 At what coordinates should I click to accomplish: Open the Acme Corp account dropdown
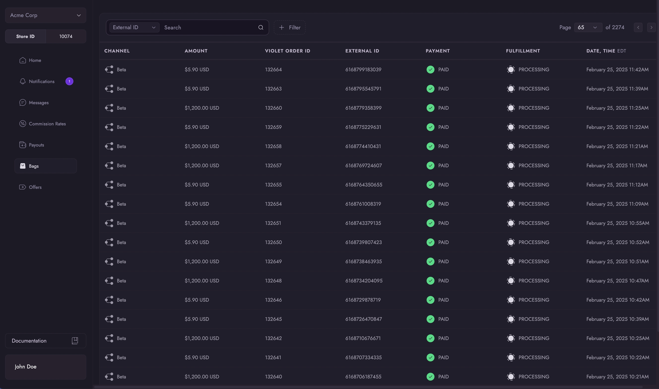[x=45, y=15]
